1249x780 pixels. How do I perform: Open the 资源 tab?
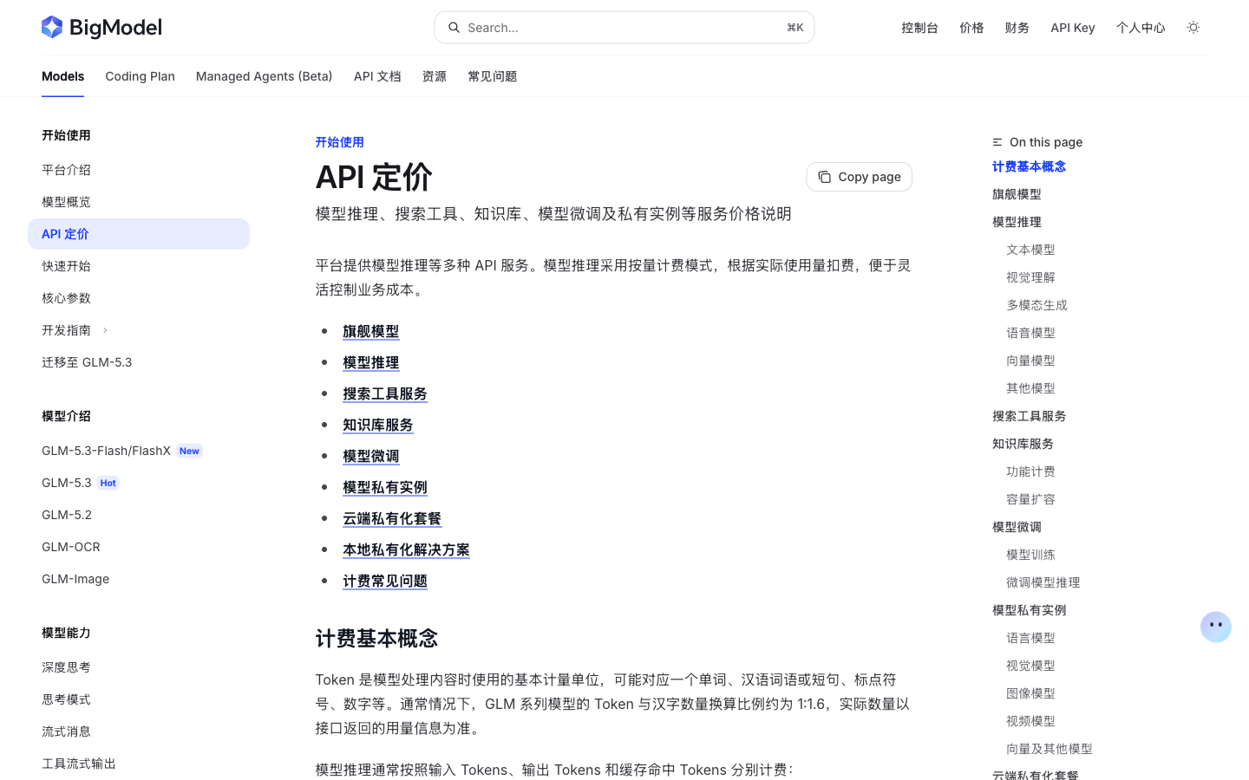coord(435,76)
